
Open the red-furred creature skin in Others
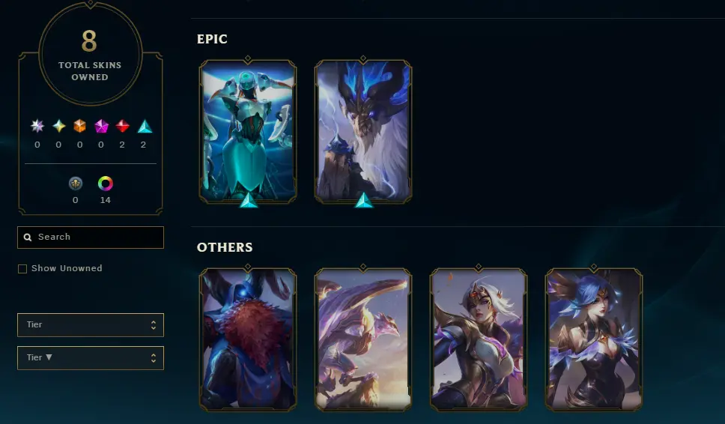tap(248, 339)
